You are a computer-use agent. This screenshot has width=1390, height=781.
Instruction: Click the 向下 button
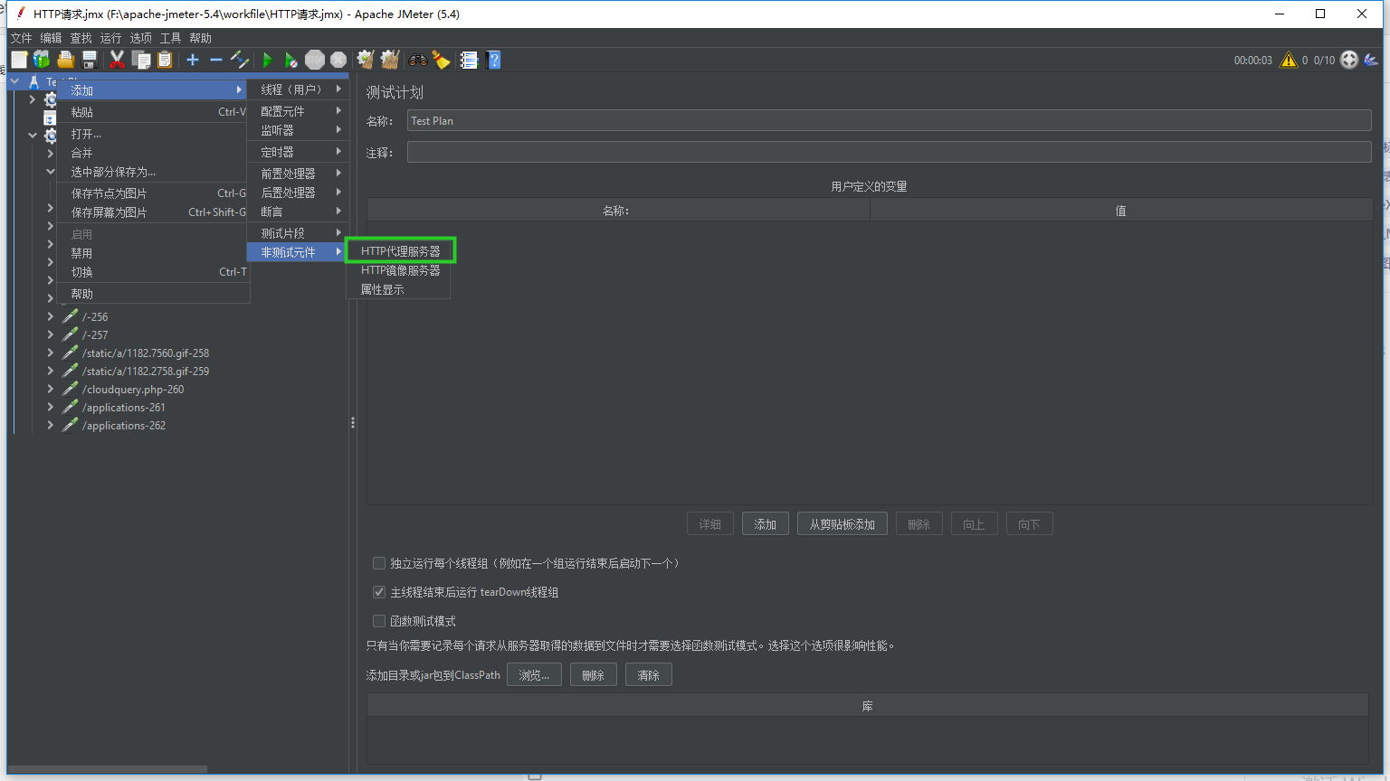1029,524
